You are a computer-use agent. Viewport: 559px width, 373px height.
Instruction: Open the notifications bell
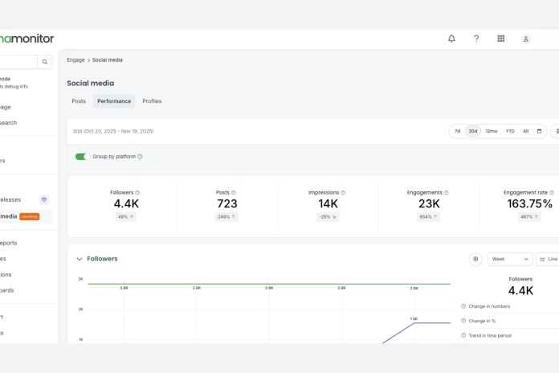coord(451,39)
